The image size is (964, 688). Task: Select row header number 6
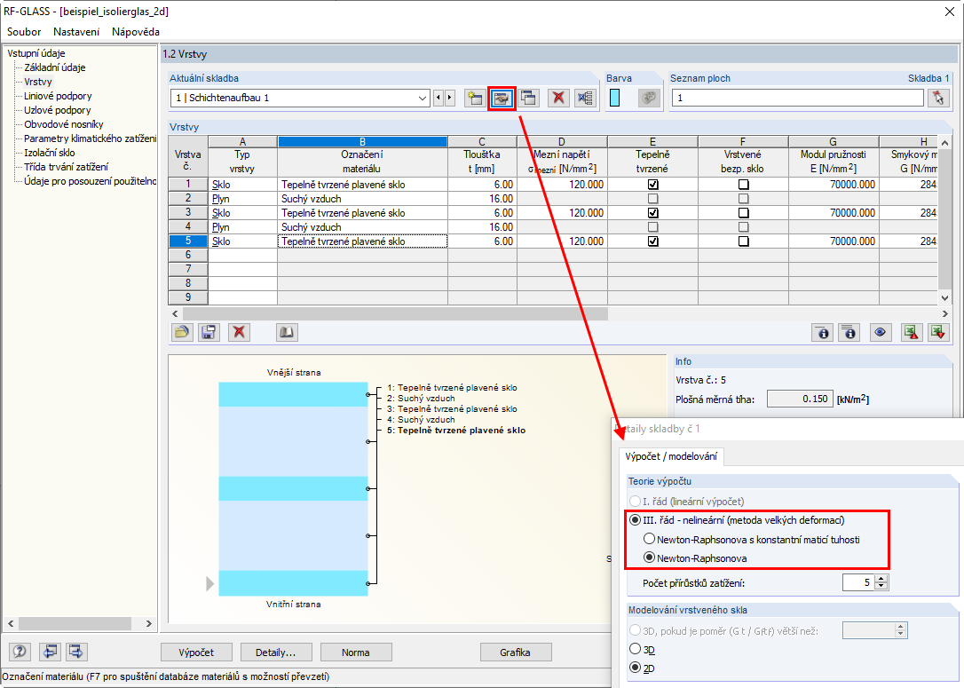click(x=188, y=255)
